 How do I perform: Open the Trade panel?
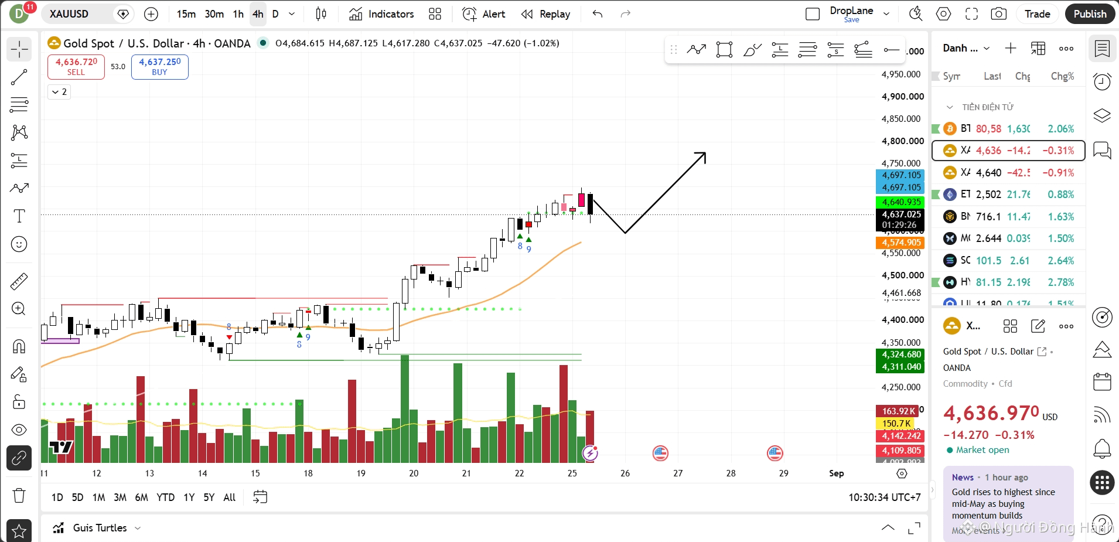tap(1037, 14)
